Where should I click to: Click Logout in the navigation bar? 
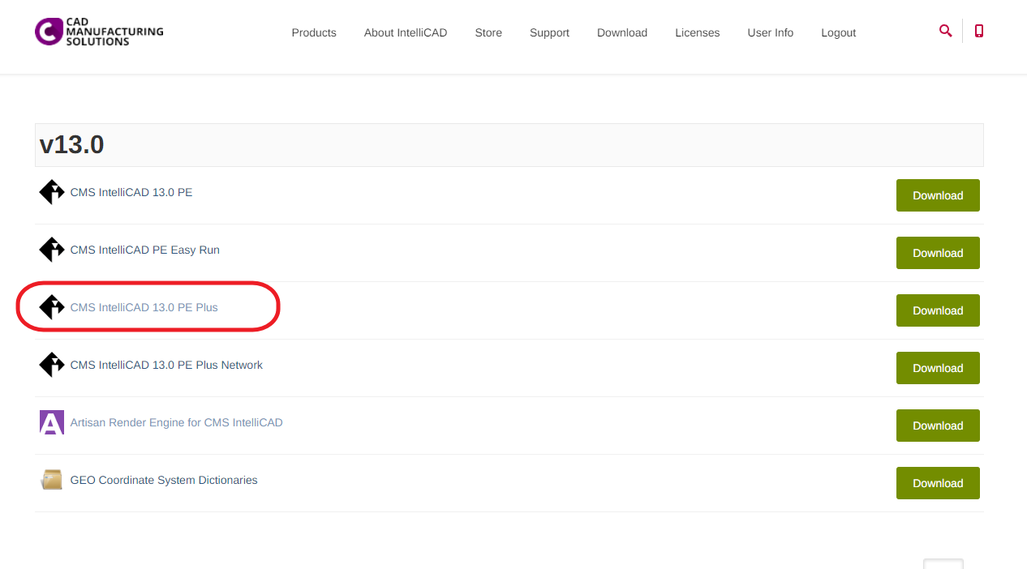point(839,32)
